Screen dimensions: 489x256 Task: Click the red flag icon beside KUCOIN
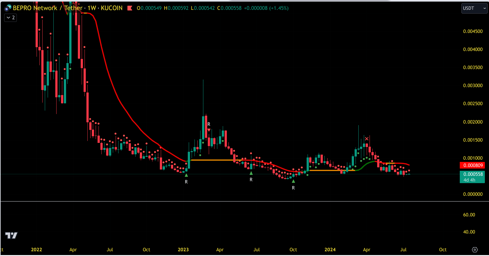click(x=130, y=8)
